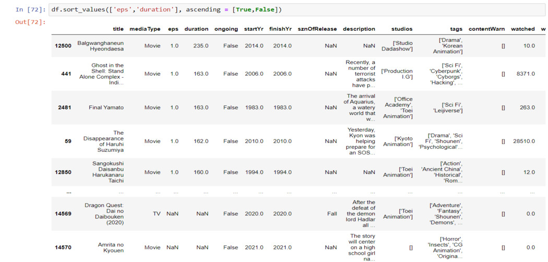This screenshot has width=548, height=262.
Task: Click the duration value 160.0
Action: [201, 172]
